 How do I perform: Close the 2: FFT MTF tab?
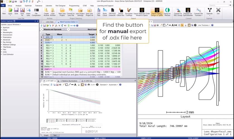pos(55,81)
